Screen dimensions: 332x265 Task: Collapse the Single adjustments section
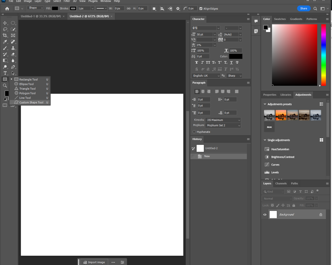[x=265, y=140]
